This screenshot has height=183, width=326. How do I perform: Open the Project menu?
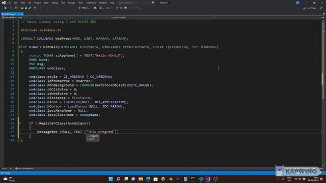tap(37, 3)
